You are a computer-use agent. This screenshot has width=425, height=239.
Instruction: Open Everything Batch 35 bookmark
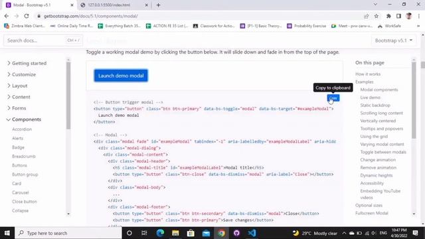click(x=120, y=26)
